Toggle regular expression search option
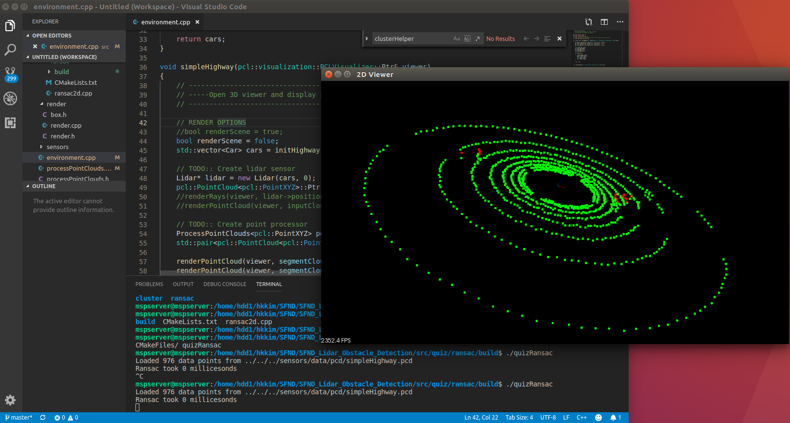The width and height of the screenshot is (790, 423). tap(478, 39)
